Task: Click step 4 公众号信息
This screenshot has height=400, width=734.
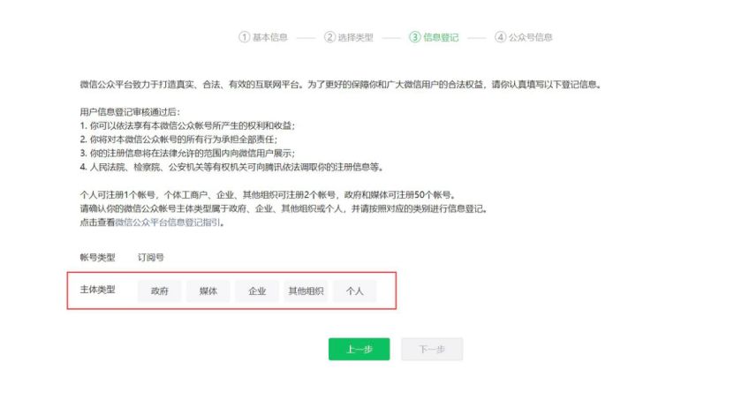Action: (x=524, y=37)
